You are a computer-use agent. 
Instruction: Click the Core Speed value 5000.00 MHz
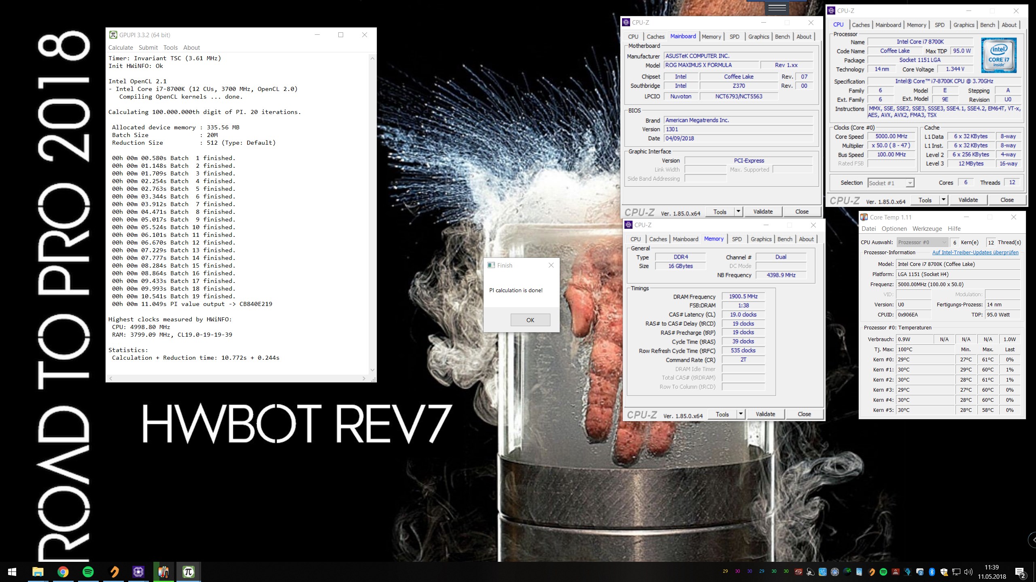[891, 136]
